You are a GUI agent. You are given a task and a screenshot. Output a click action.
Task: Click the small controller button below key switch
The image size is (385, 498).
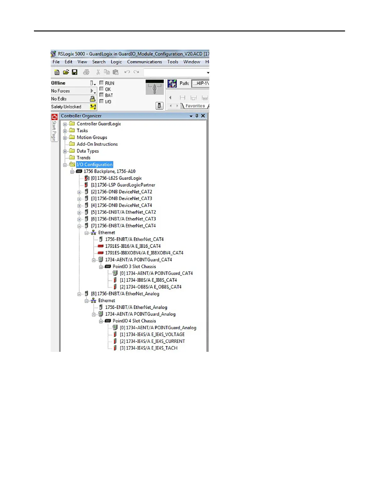tap(159, 106)
